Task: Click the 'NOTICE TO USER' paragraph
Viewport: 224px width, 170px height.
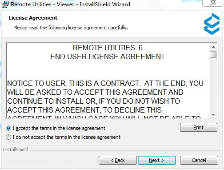Action: pos(105,99)
